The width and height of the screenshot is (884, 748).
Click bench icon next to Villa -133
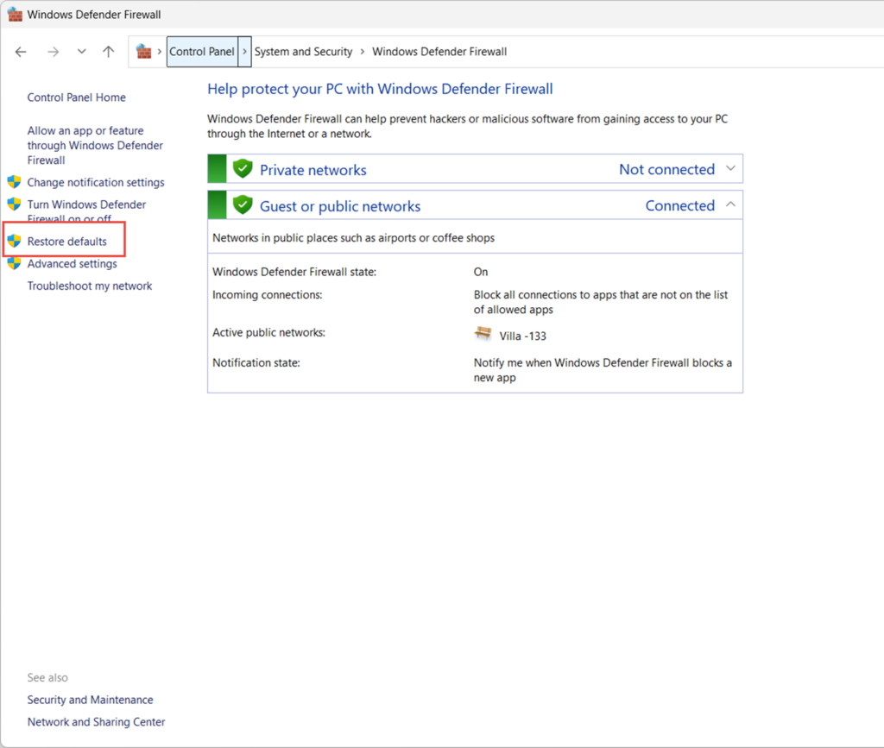point(483,333)
